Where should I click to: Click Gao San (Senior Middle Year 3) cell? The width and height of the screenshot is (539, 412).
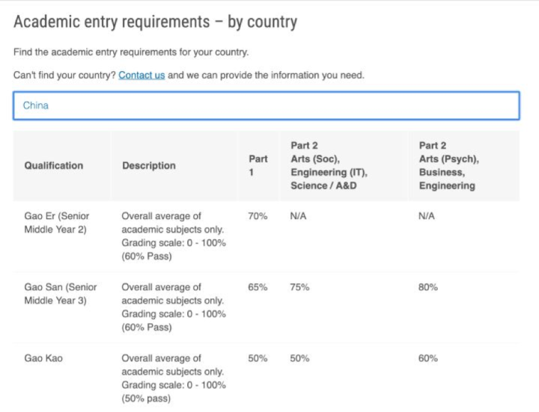61,294
